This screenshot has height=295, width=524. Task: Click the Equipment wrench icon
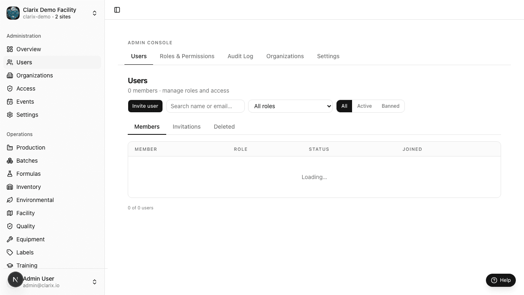[10, 239]
